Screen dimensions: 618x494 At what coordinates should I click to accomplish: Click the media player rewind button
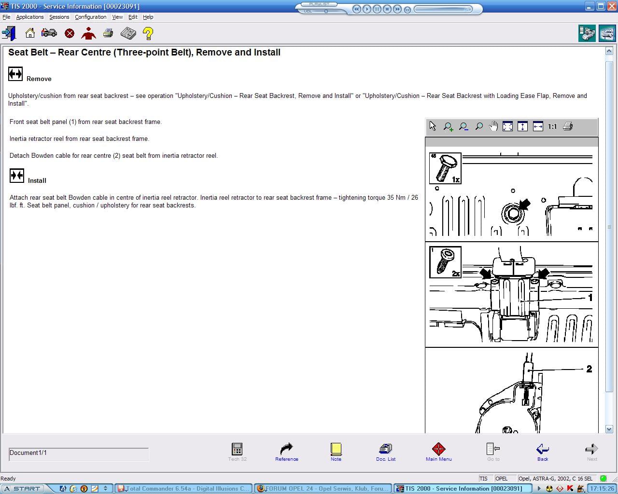coord(356,9)
